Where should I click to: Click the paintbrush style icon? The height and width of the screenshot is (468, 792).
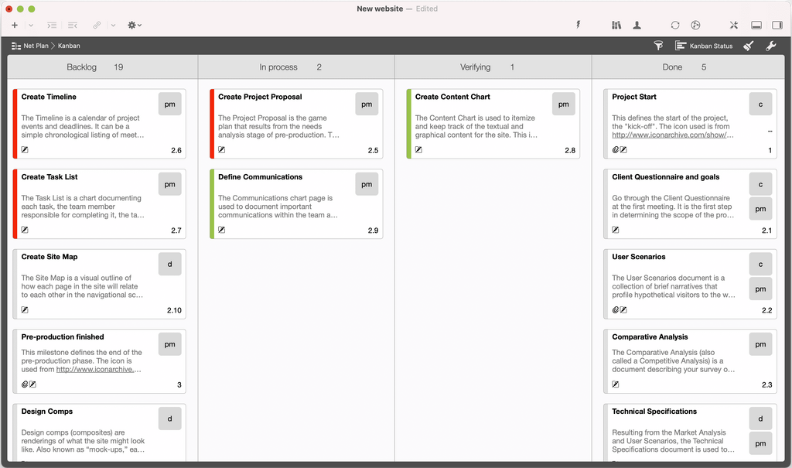click(748, 46)
